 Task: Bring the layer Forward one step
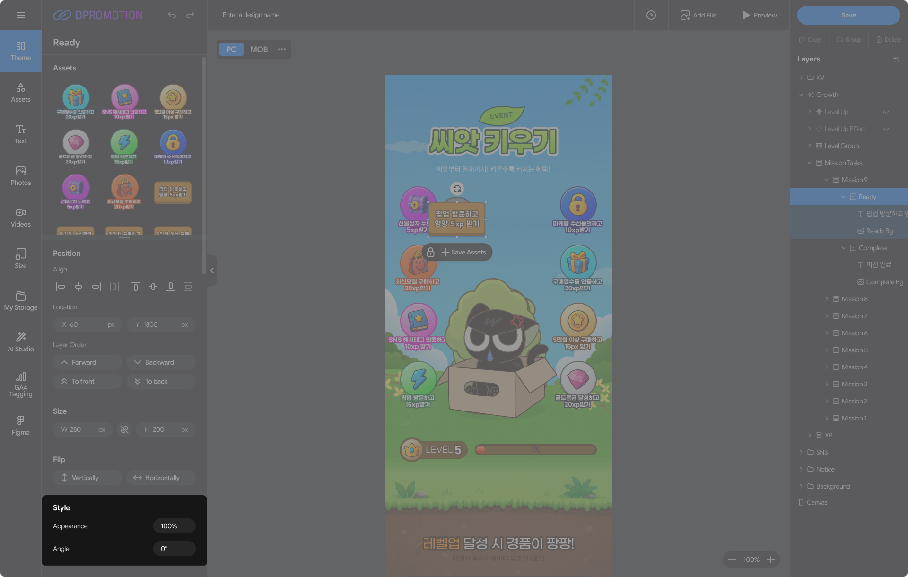coord(88,362)
